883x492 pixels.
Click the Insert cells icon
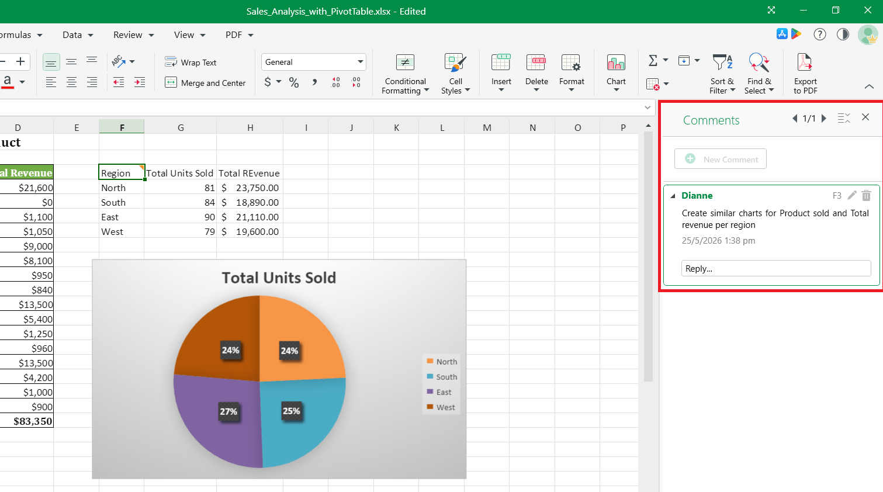[501, 63]
